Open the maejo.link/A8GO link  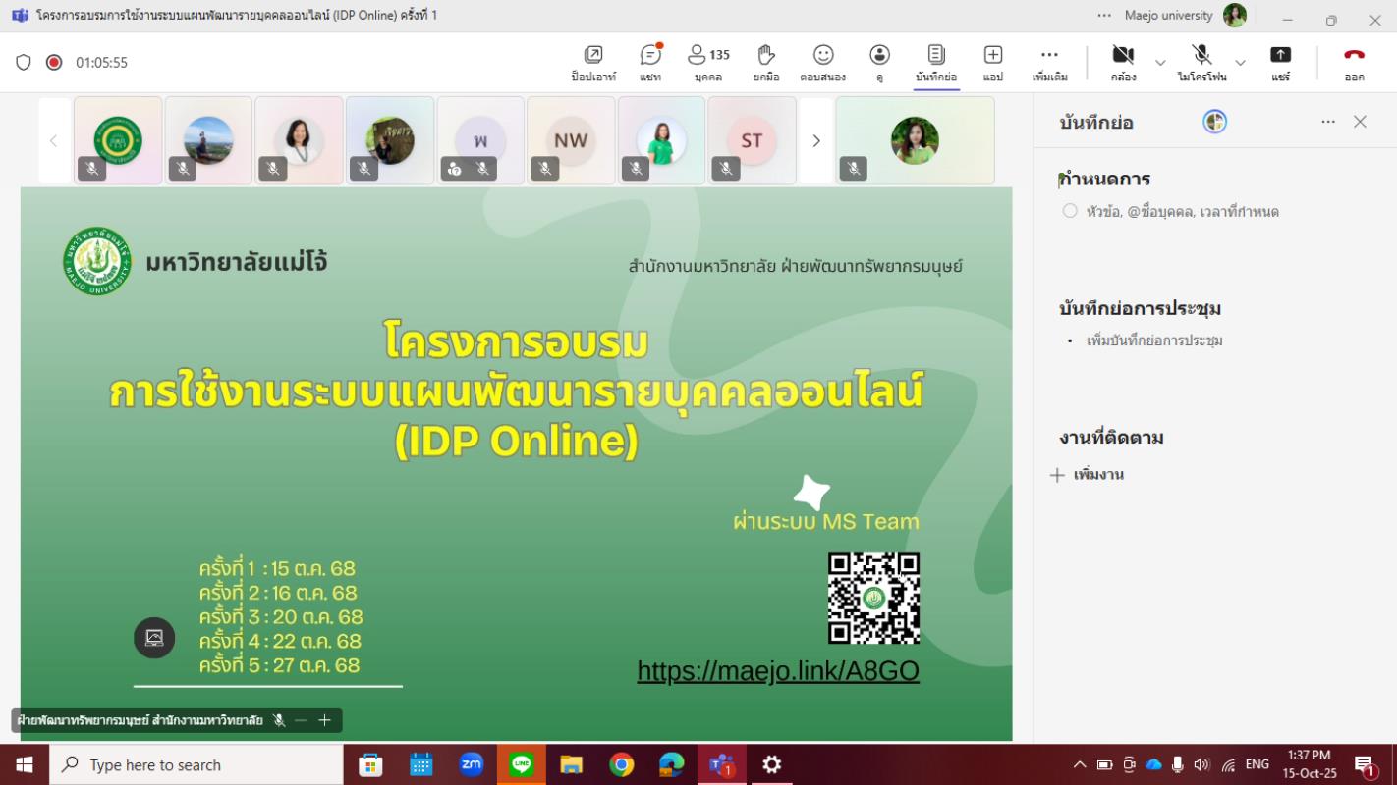(778, 671)
